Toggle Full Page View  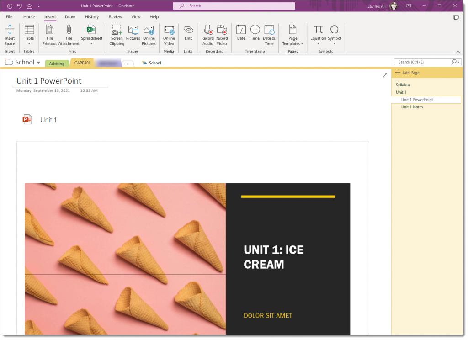click(x=385, y=75)
